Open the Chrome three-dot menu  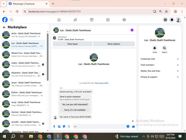click(182, 12)
